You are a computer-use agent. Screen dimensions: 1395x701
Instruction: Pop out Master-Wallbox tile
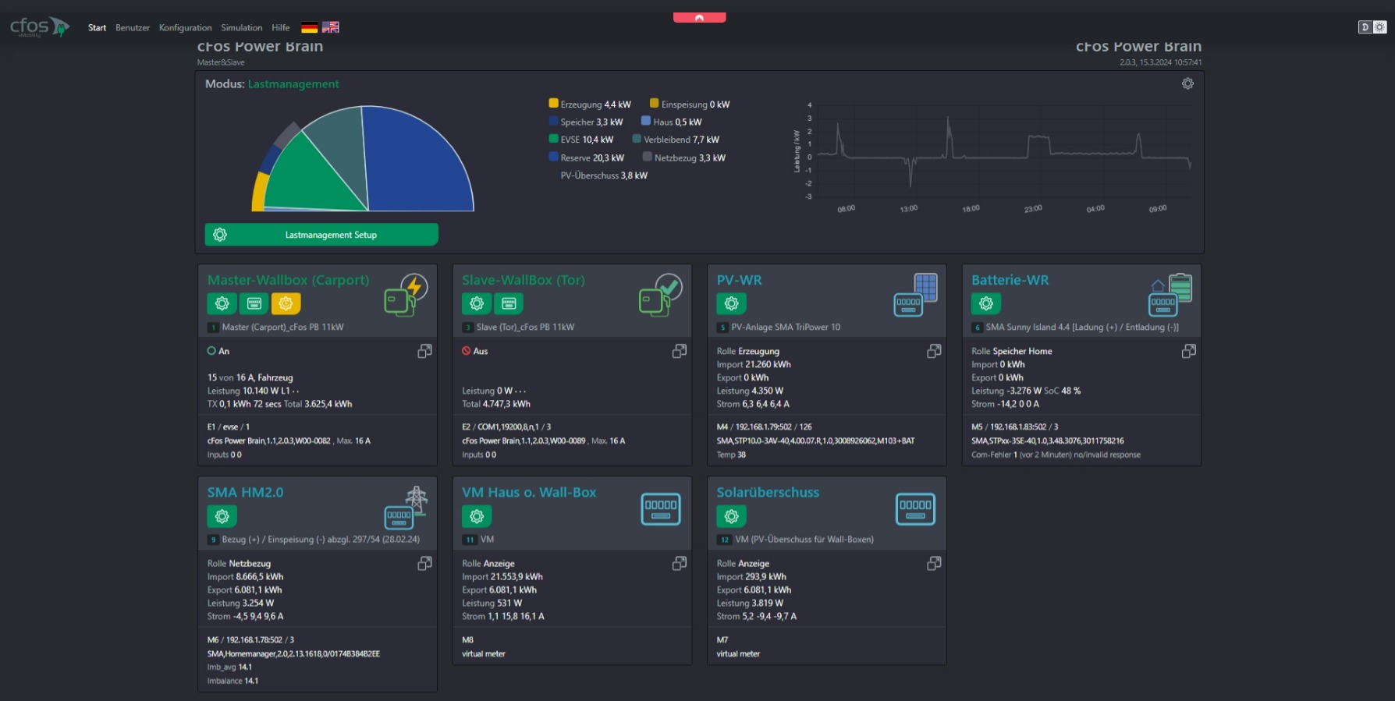point(424,352)
